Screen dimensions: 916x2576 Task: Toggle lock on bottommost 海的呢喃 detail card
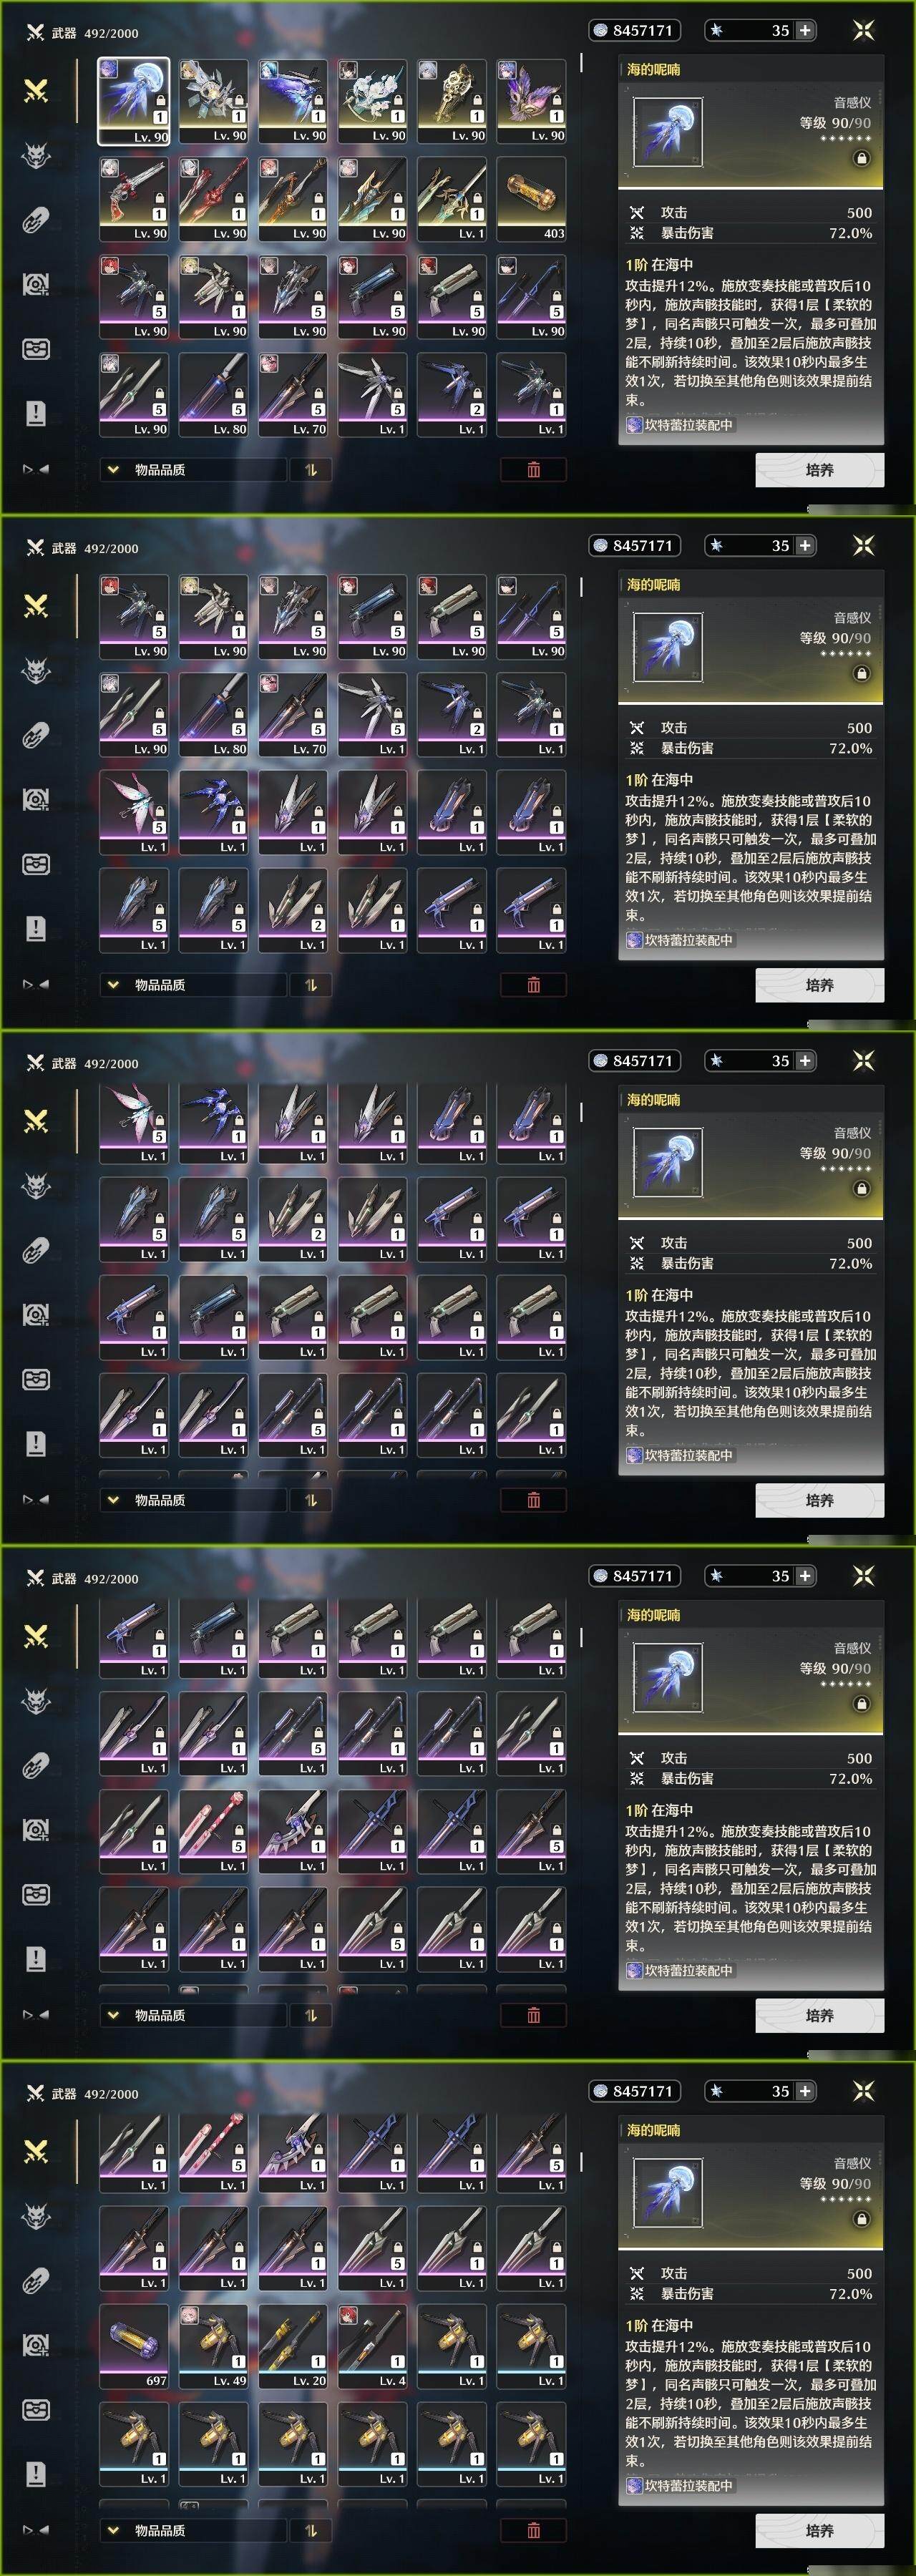click(x=861, y=2219)
